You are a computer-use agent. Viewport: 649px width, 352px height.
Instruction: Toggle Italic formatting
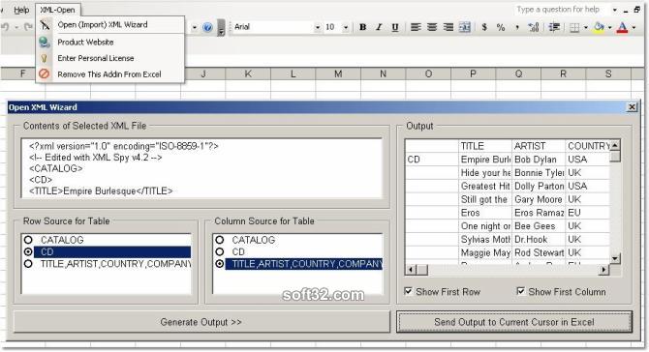pyautogui.click(x=379, y=27)
